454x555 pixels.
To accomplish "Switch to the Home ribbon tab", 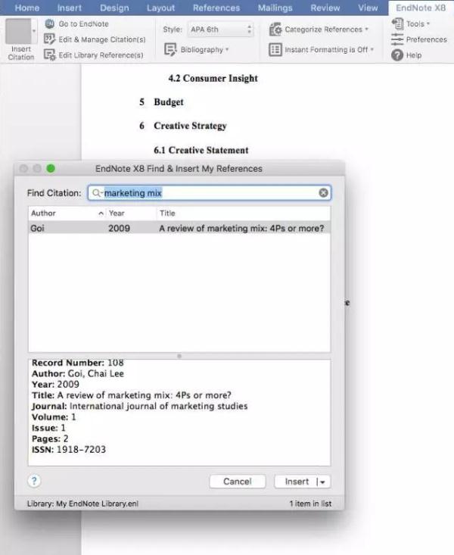I will (x=27, y=8).
